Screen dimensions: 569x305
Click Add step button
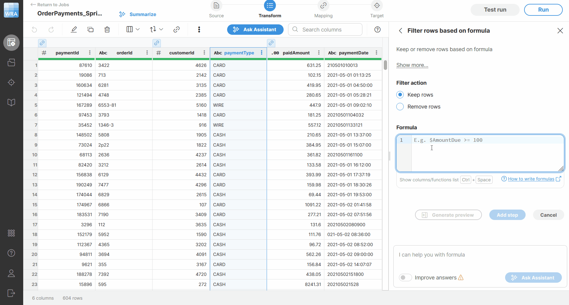point(507,215)
